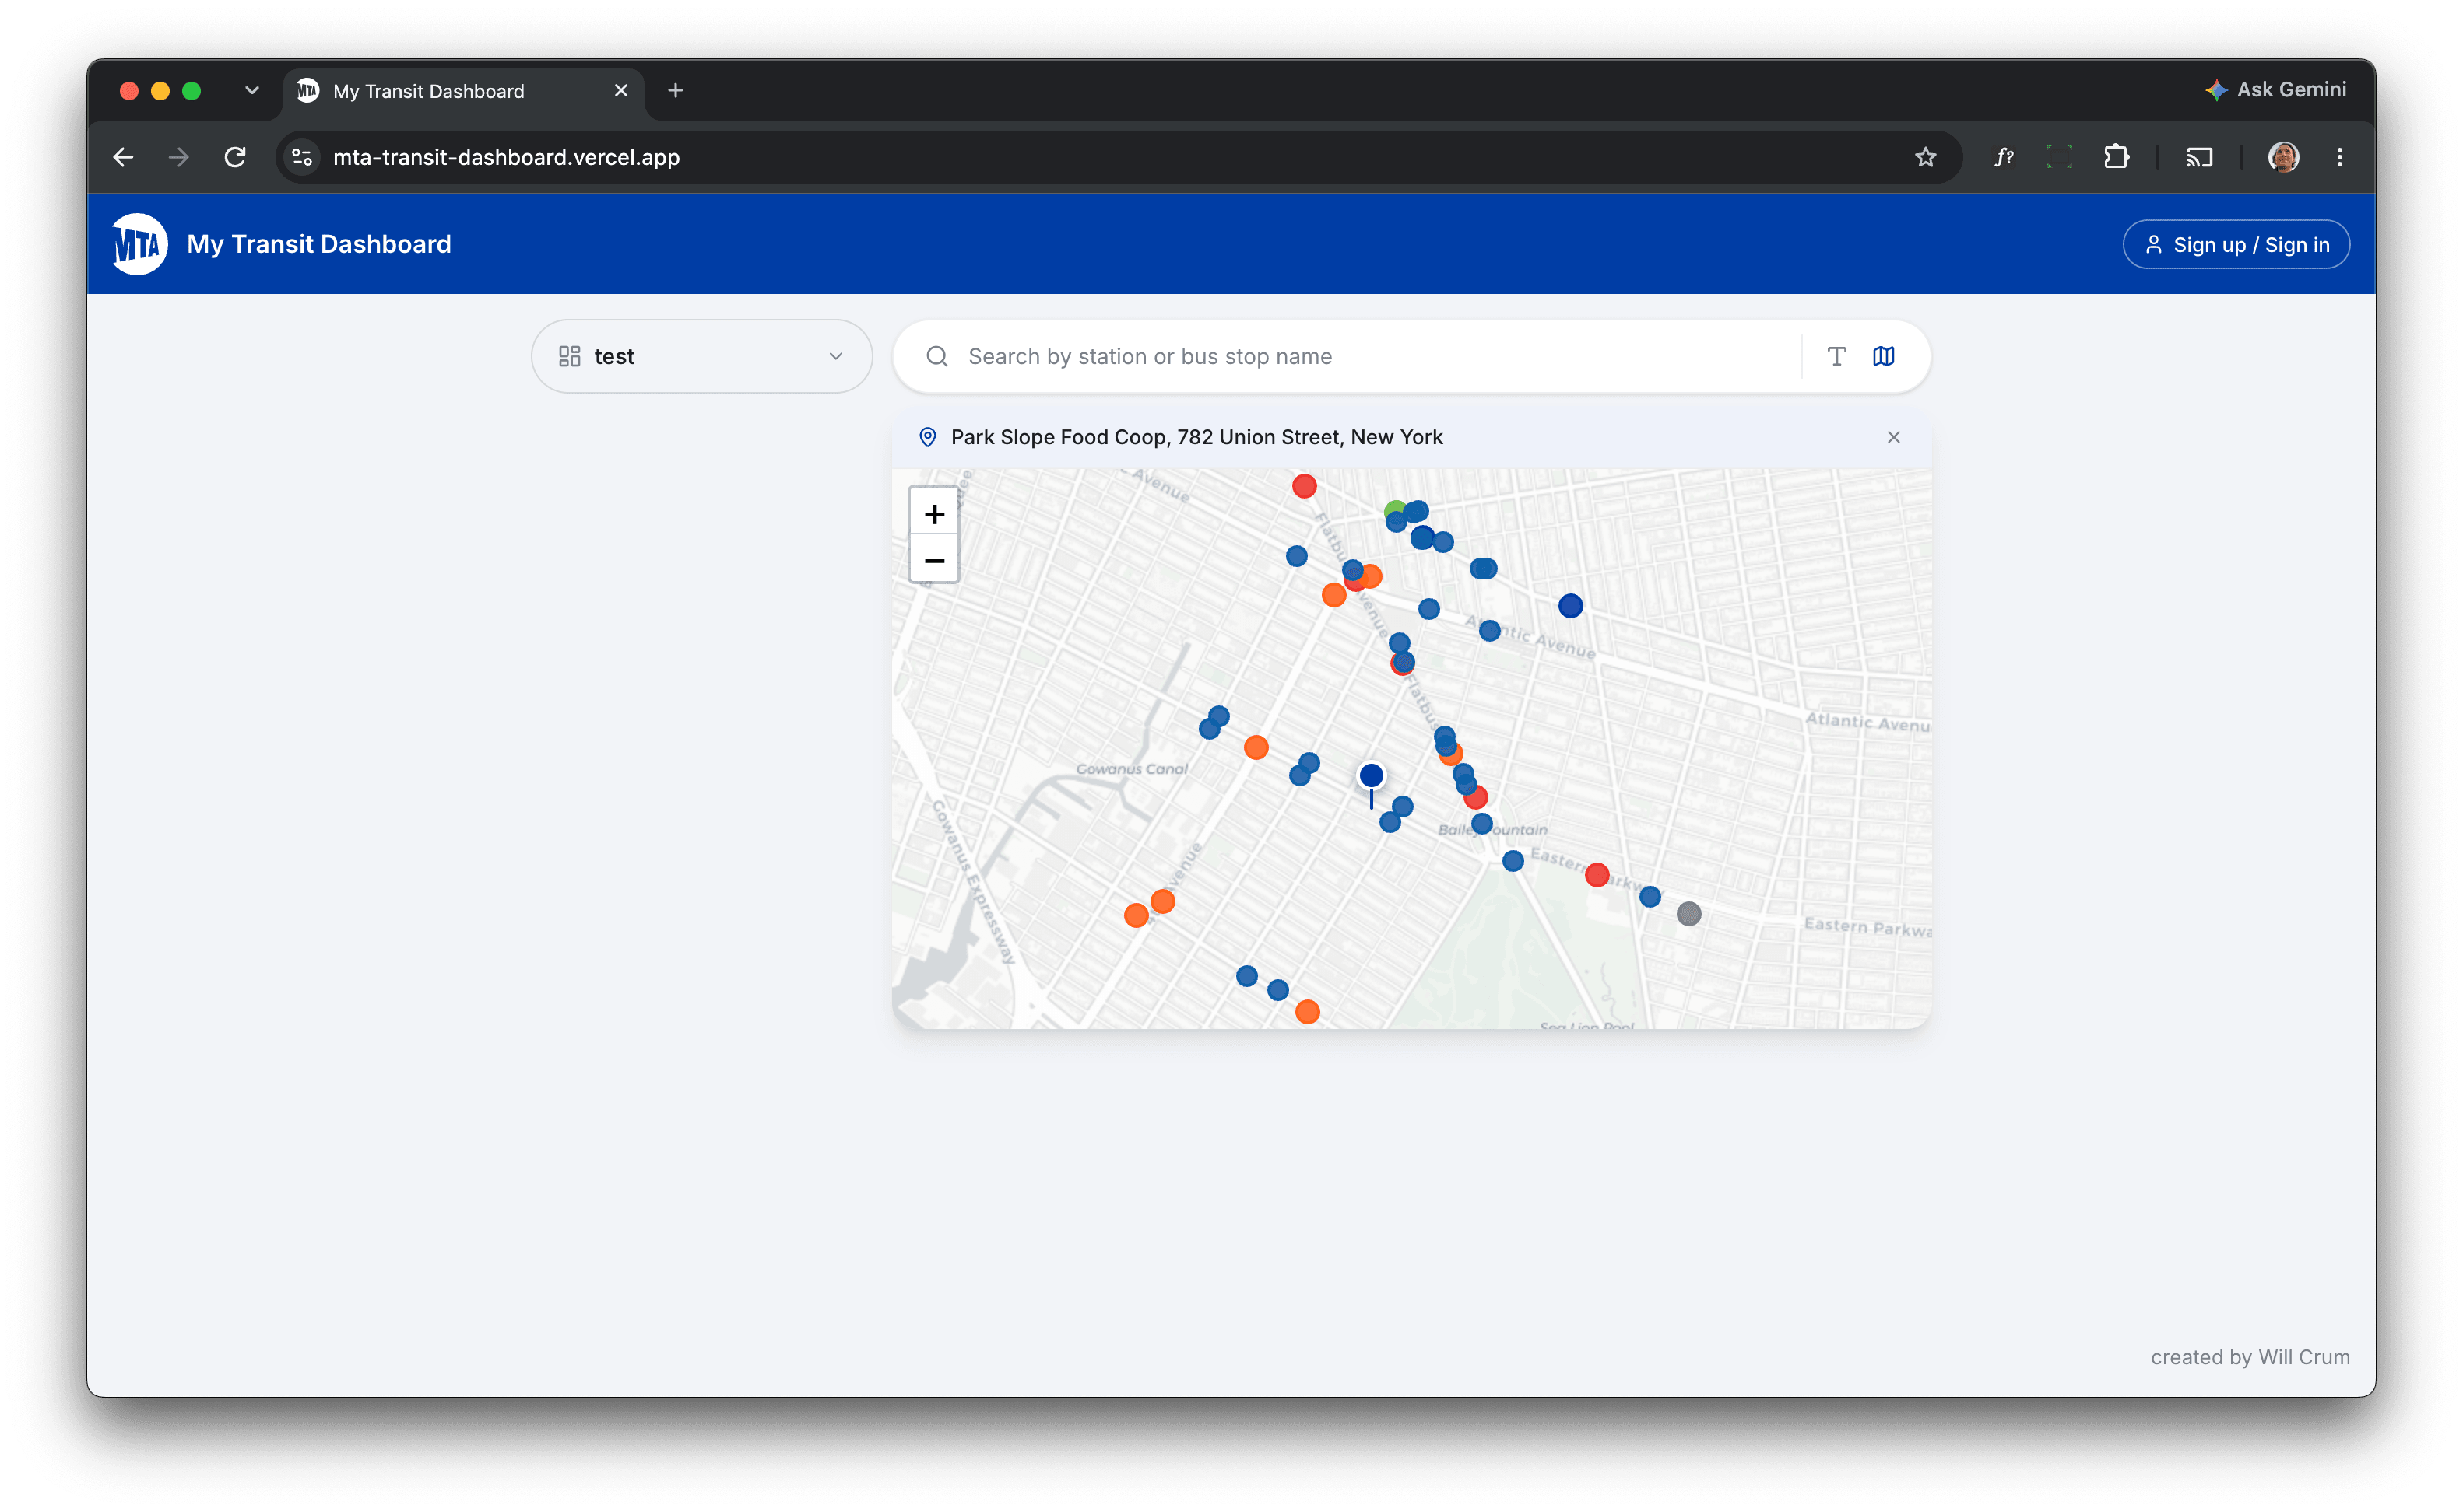Image resolution: width=2463 pixels, height=1512 pixels.
Task: Click site information icon in address bar
Action: (302, 157)
